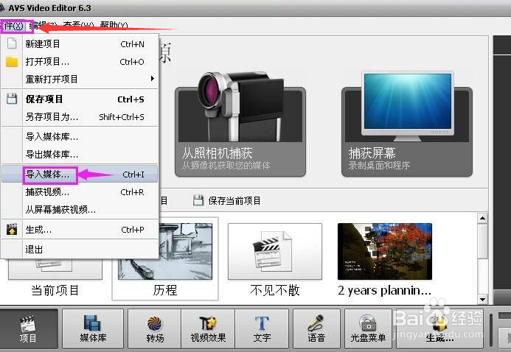The height and width of the screenshot is (352, 511).
Task: Open the 文字 text toolbar button
Action: pyautogui.click(x=262, y=329)
